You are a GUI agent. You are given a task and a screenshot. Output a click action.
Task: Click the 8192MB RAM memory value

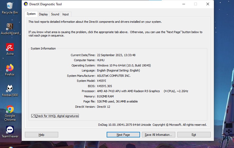(105, 96)
